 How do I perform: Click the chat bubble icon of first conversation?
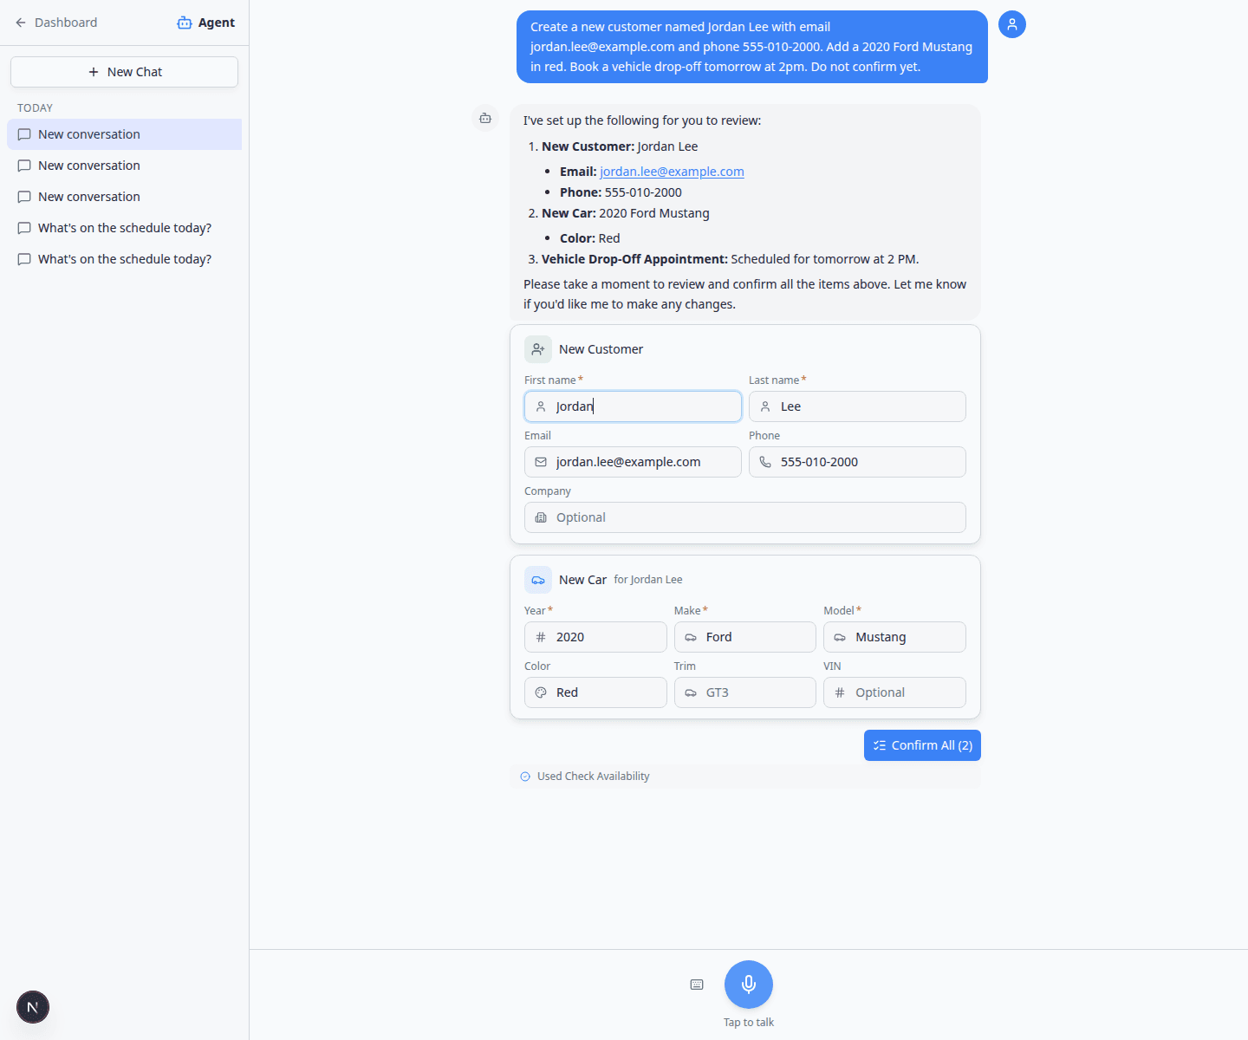tap(24, 134)
